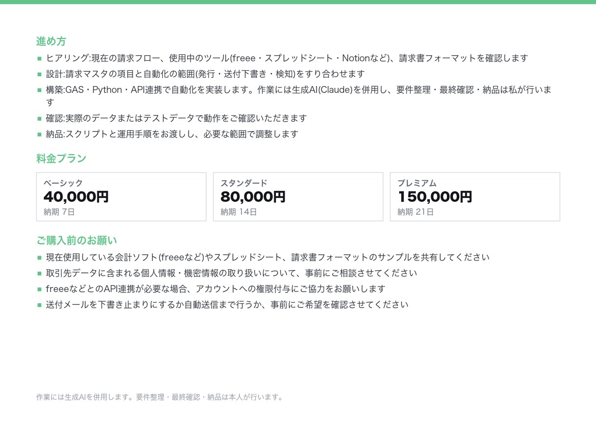596x422 pixels.
Task: Click the footer note 作業には生成AIを併用します
Action: pos(160,397)
